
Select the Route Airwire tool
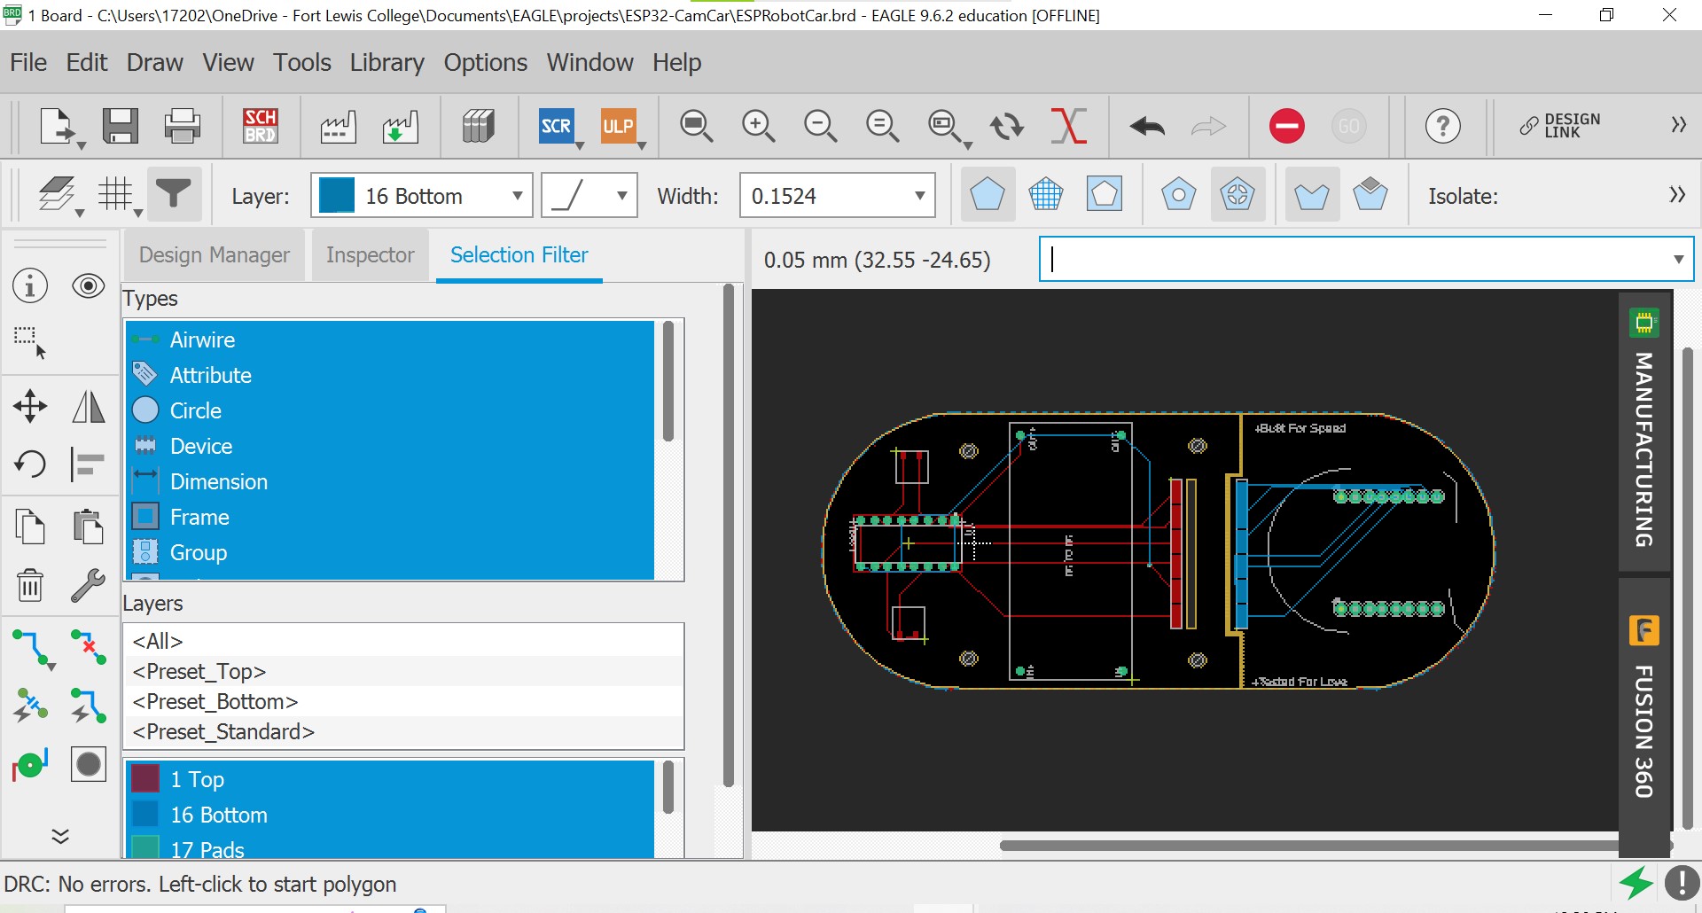click(32, 648)
